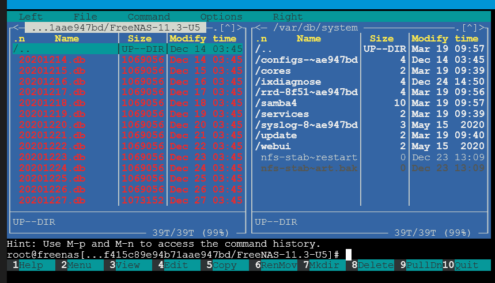The image size is (495, 283).
Task: Select /samba4 directory
Action: tap(370, 103)
